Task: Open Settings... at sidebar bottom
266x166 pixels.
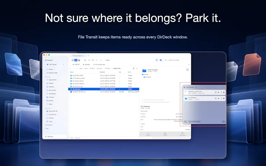Action: point(50,136)
